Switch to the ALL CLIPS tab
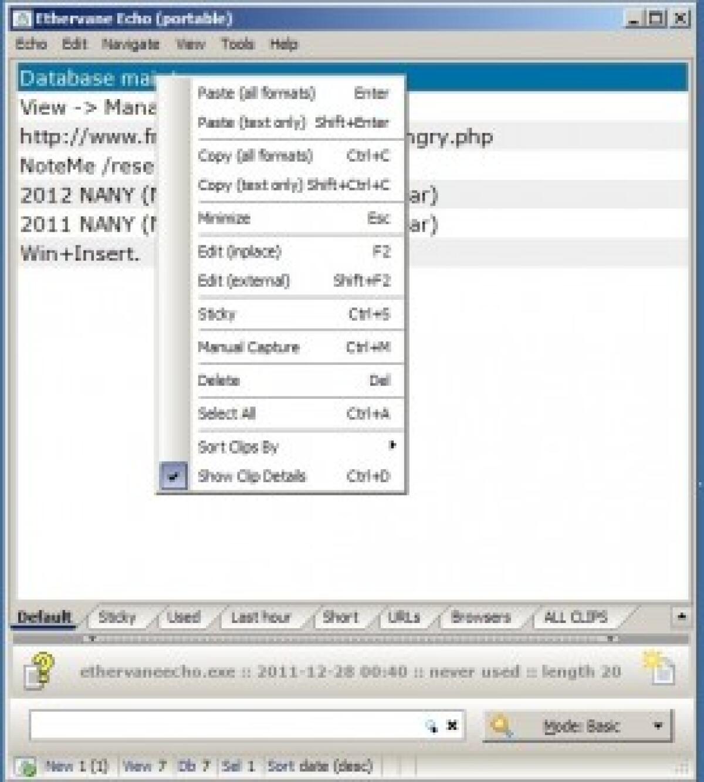Image resolution: width=704 pixels, height=782 pixels. pyautogui.click(x=576, y=617)
